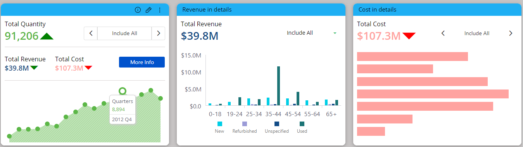This screenshot has height=147, width=523.
Task: Click green down arrow beside $39.8M
Action: tap(34, 68)
